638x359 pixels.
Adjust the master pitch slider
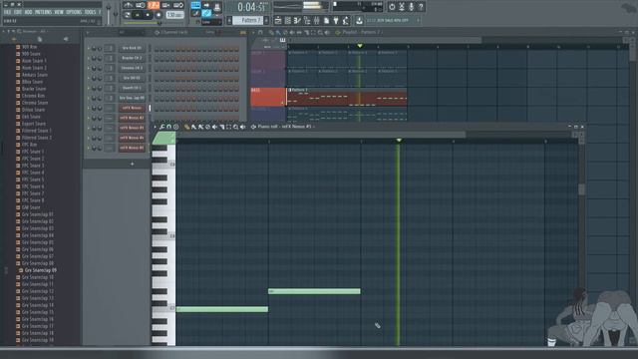click(x=116, y=13)
